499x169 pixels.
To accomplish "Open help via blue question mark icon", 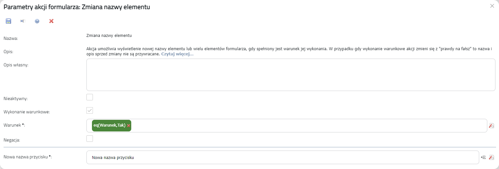I will click(x=37, y=21).
